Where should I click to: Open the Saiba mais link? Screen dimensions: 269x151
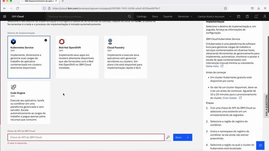click(212, 66)
